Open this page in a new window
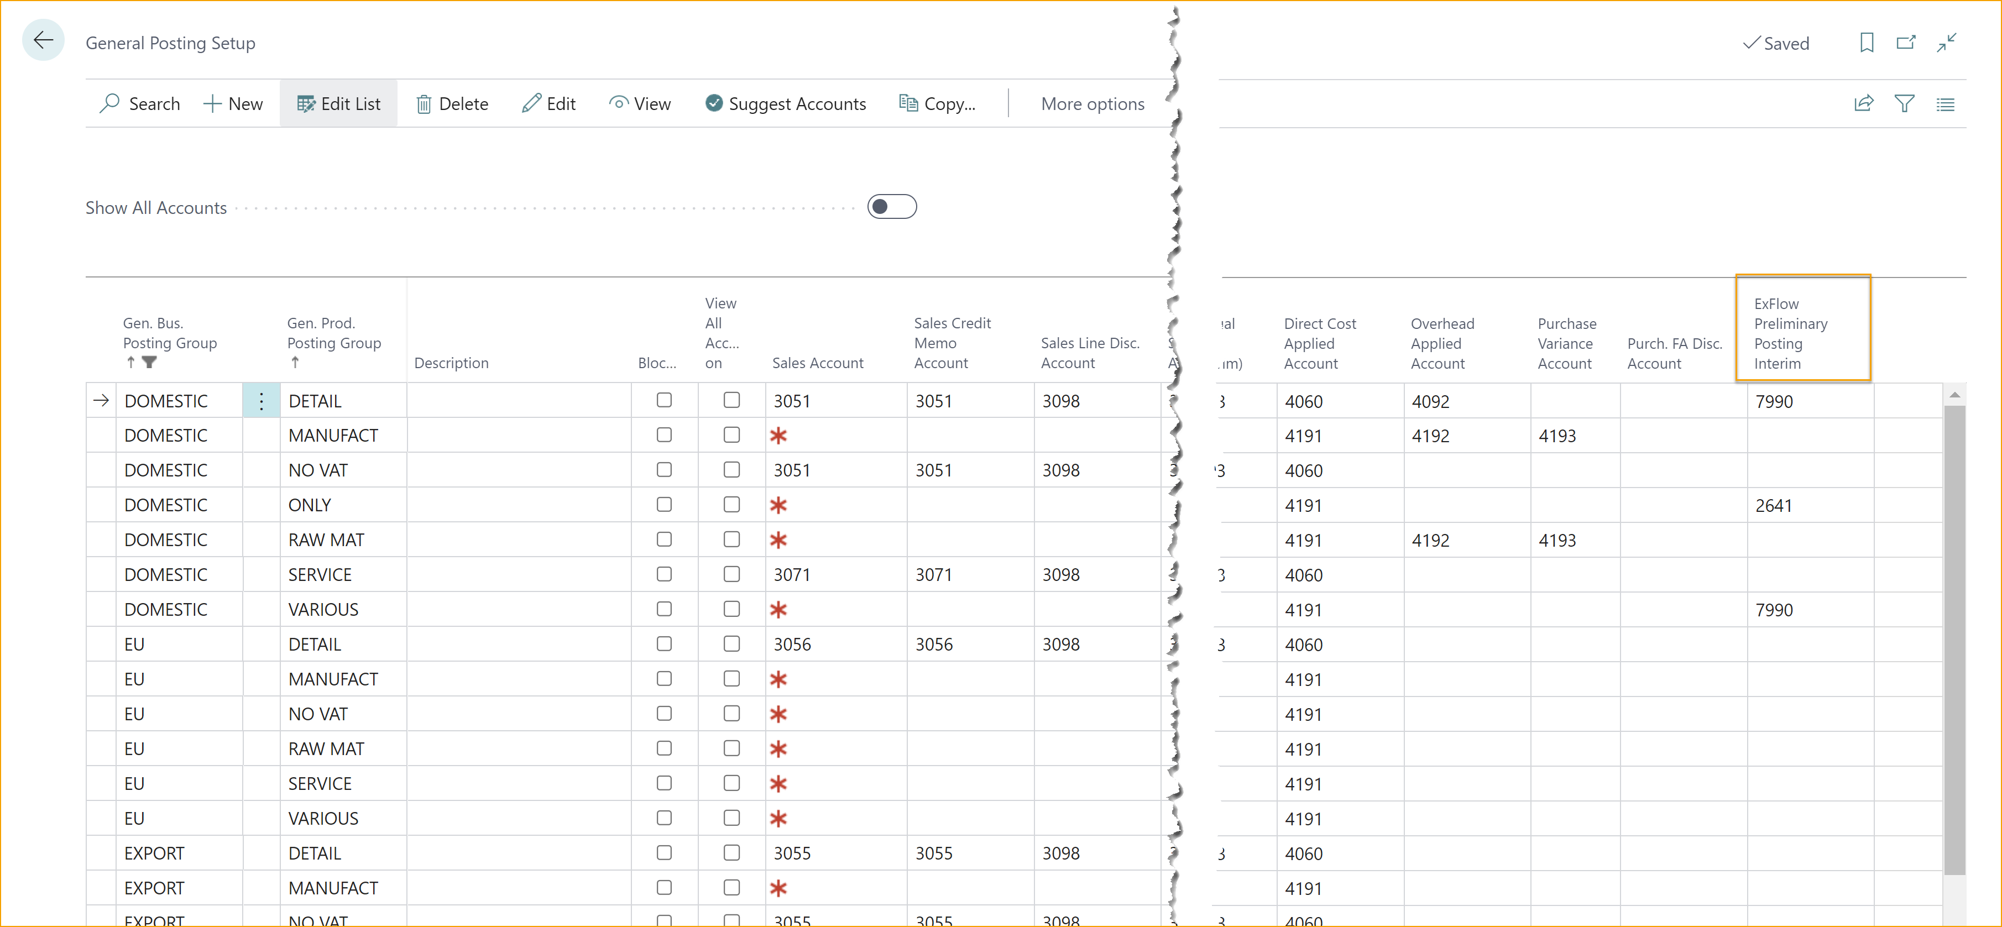The image size is (2002, 927). tap(1906, 43)
